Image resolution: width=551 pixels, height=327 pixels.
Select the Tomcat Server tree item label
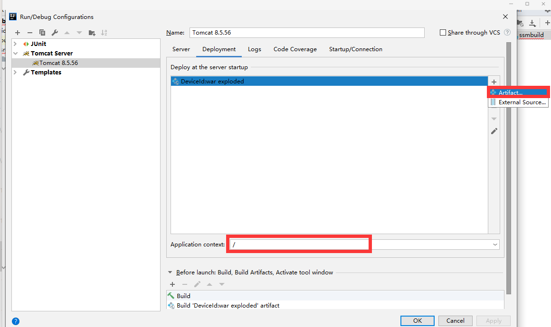(52, 53)
